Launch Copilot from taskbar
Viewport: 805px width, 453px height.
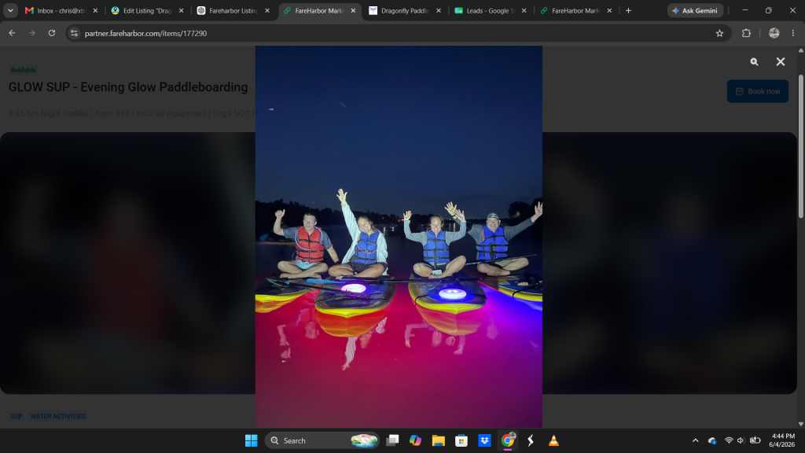(x=415, y=440)
